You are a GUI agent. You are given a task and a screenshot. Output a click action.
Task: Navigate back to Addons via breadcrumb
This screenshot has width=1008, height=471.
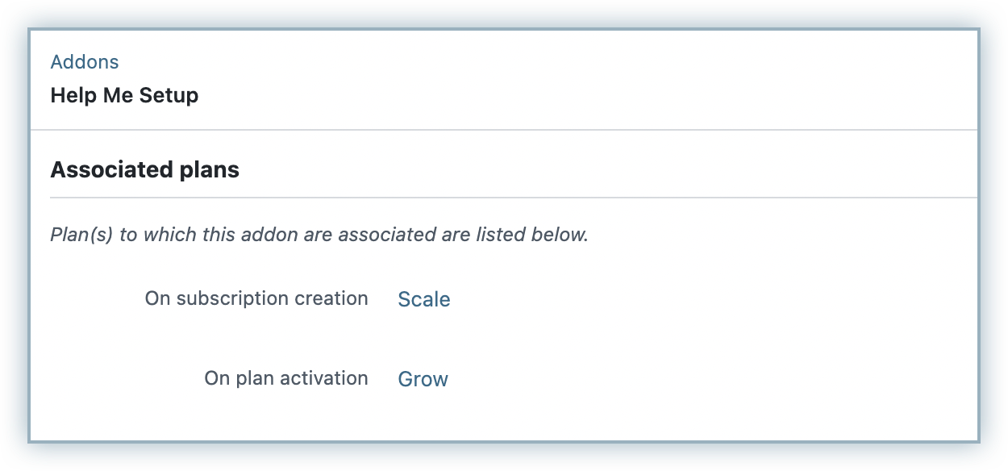tap(84, 62)
